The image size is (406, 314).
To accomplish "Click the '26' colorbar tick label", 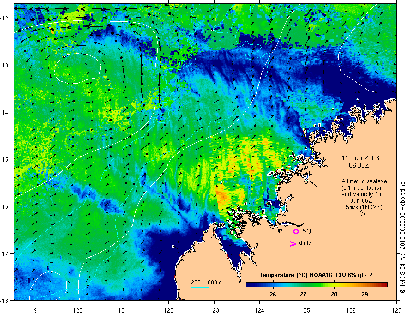I will pos(273,294).
